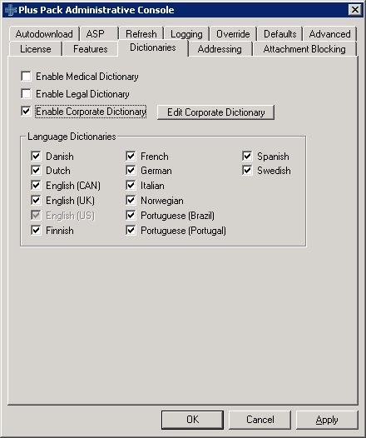Select the Features tab
Screen dimensions: 366x438
(x=91, y=49)
